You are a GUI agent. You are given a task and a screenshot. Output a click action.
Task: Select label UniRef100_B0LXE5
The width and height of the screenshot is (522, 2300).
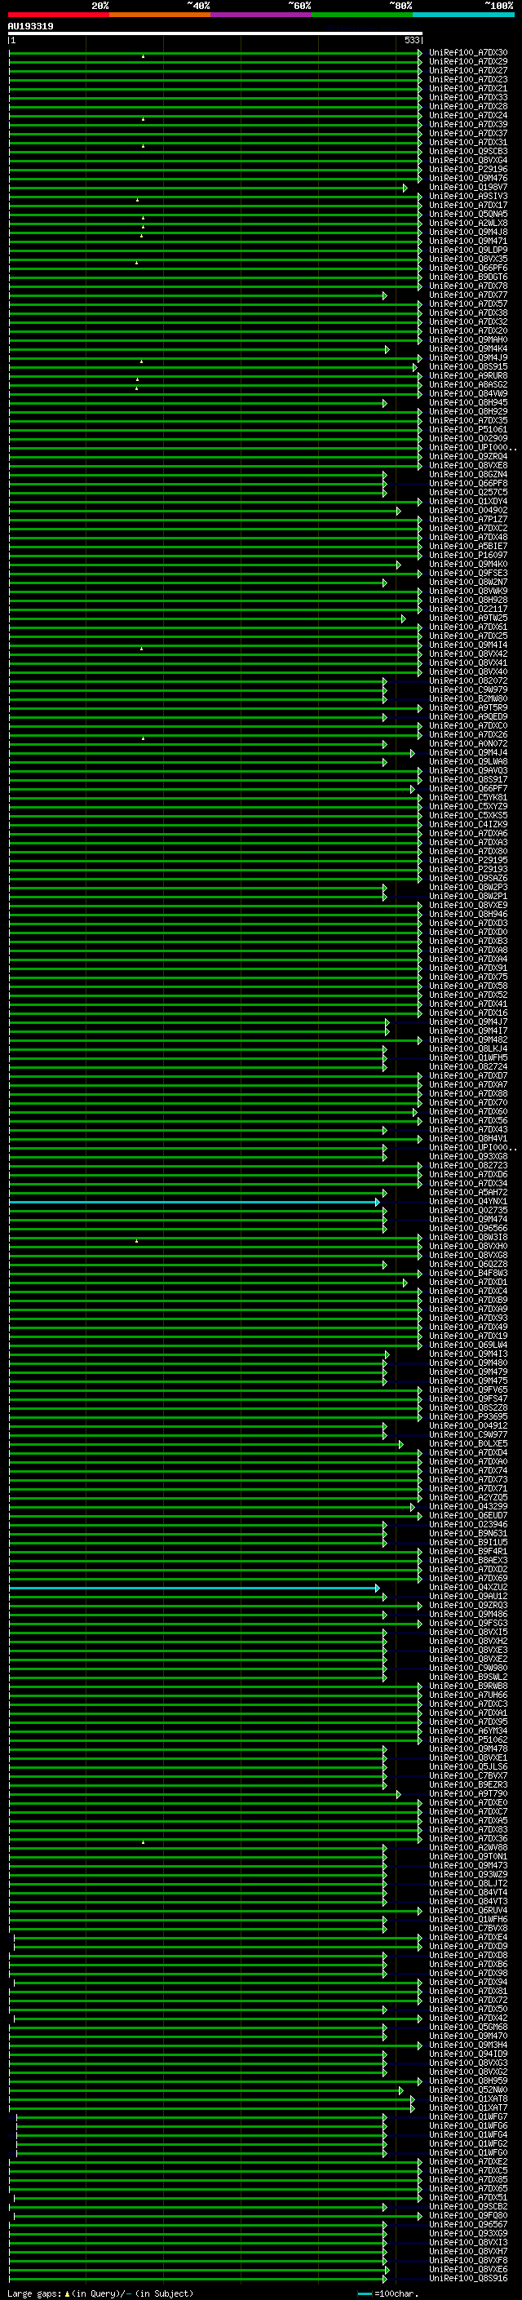click(x=468, y=1444)
